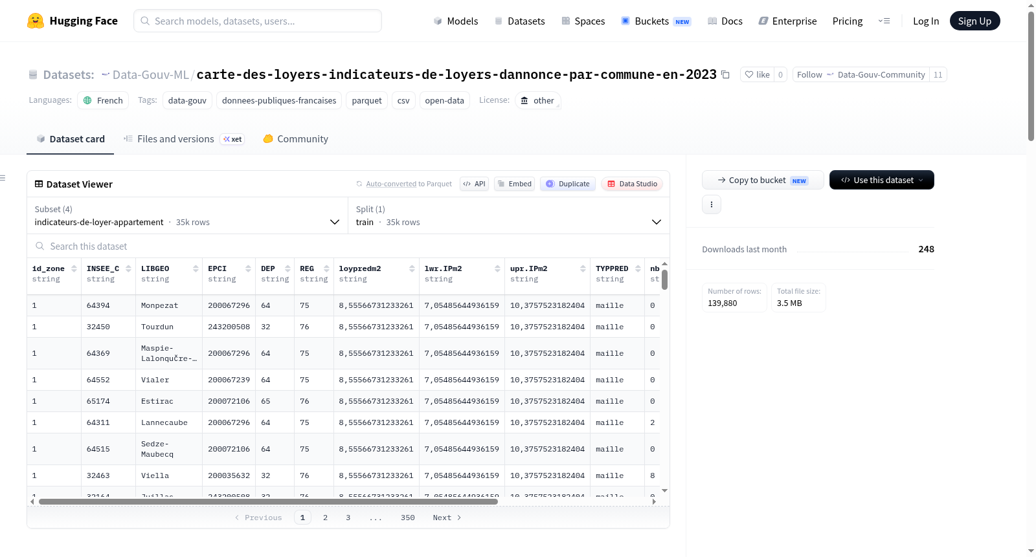View the 11 followers count
This screenshot has height=557, width=1036.
pos(938,75)
